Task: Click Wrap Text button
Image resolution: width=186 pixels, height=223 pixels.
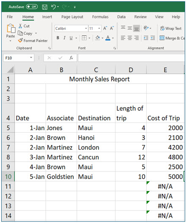Action: click(171, 28)
